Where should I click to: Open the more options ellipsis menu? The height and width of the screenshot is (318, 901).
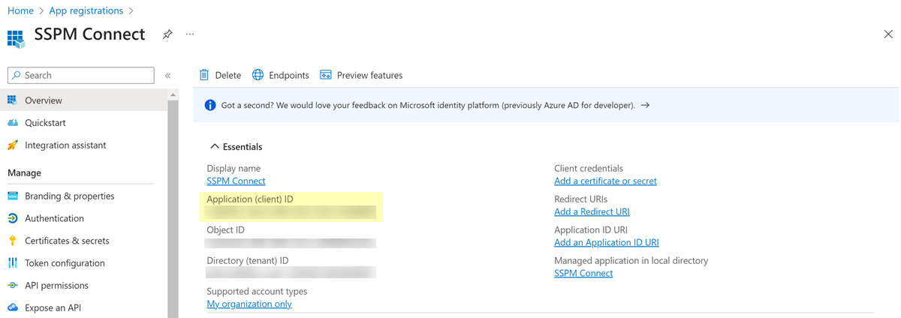click(190, 34)
